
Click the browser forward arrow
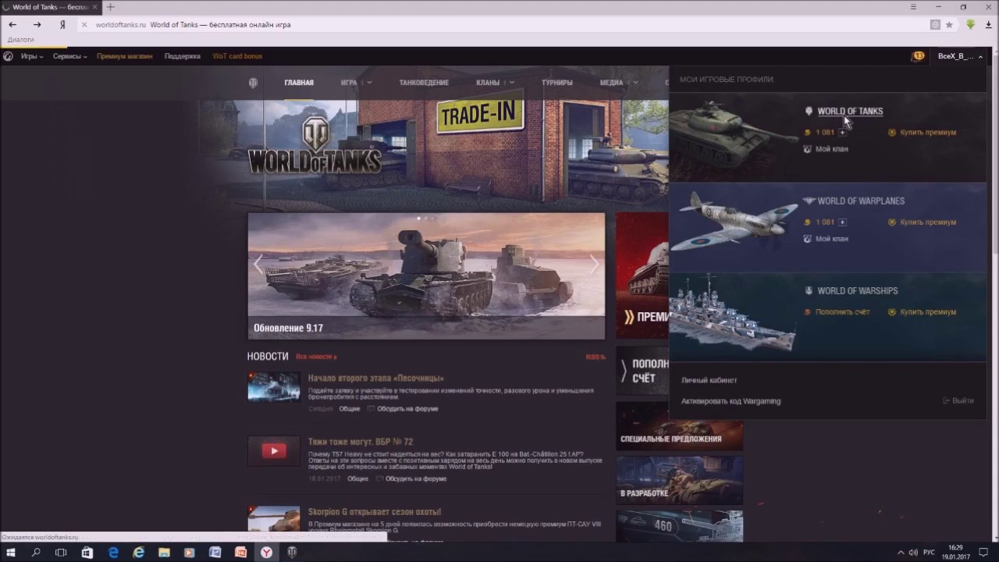[37, 24]
